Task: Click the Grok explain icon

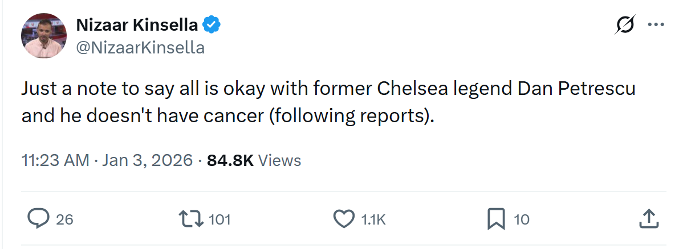Action: click(x=625, y=24)
